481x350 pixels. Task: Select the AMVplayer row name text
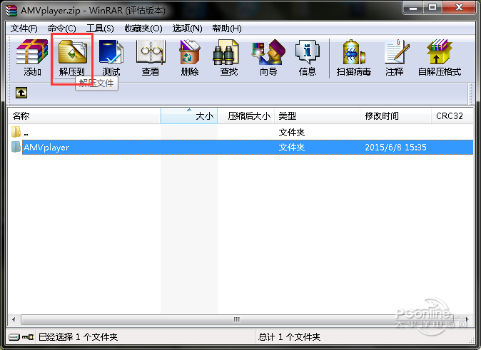click(x=46, y=148)
